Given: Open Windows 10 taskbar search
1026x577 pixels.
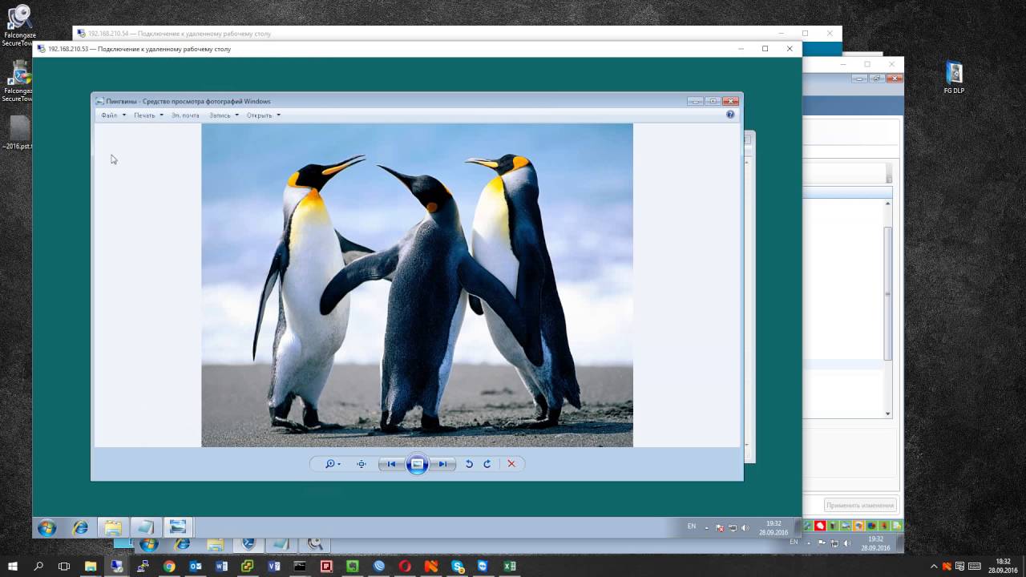Looking at the screenshot, I should [38, 567].
